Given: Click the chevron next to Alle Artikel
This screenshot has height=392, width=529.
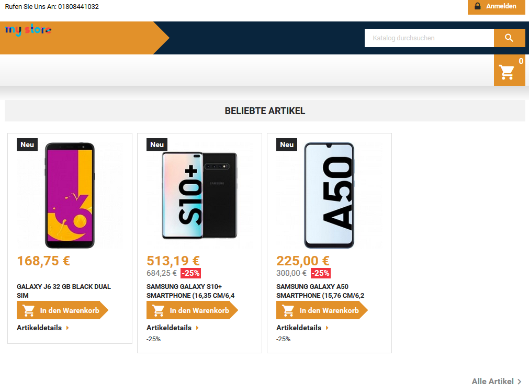Looking at the screenshot, I should pyautogui.click(x=519, y=382).
